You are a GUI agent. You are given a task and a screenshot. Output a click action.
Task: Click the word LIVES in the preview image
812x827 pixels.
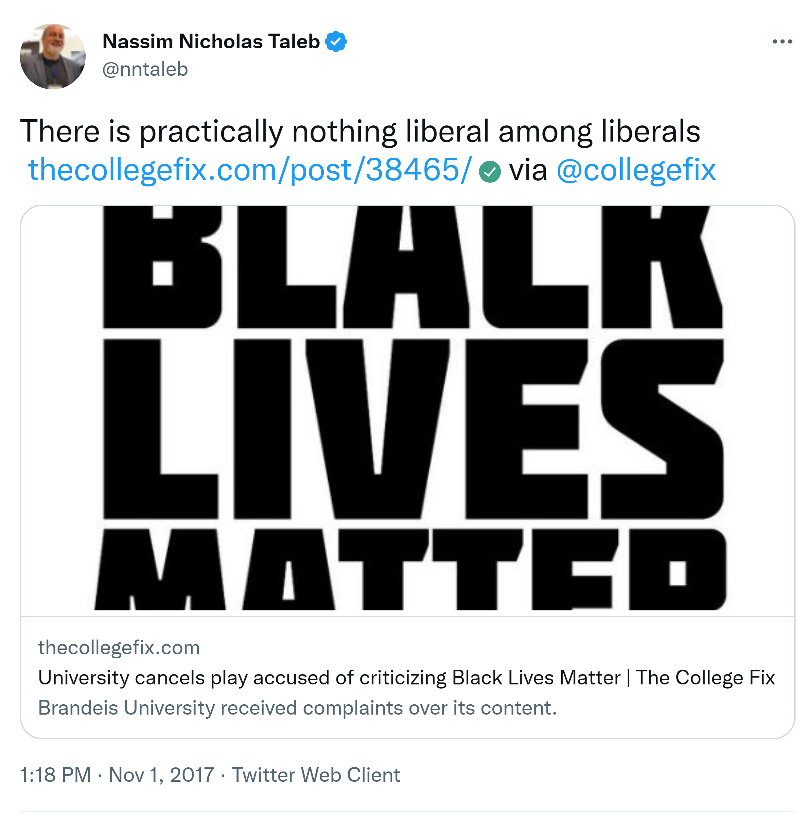pyautogui.click(x=413, y=429)
